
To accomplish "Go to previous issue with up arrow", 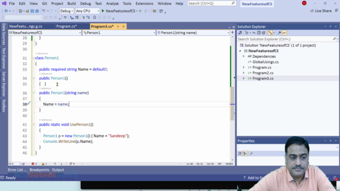I will tap(55, 164).
